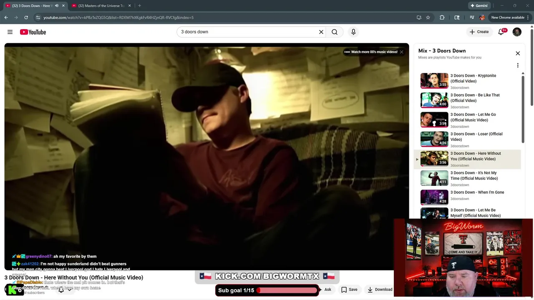The image size is (534, 300).
Task: Reload the YouTube page
Action: click(26, 17)
